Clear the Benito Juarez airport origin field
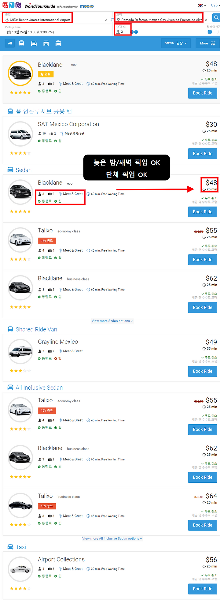The width and height of the screenshot is (220, 600). (106, 20)
